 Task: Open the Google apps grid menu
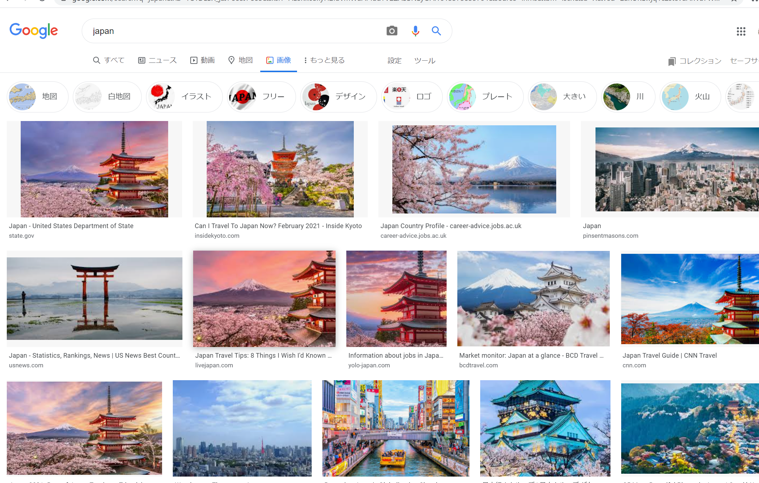coord(741,31)
